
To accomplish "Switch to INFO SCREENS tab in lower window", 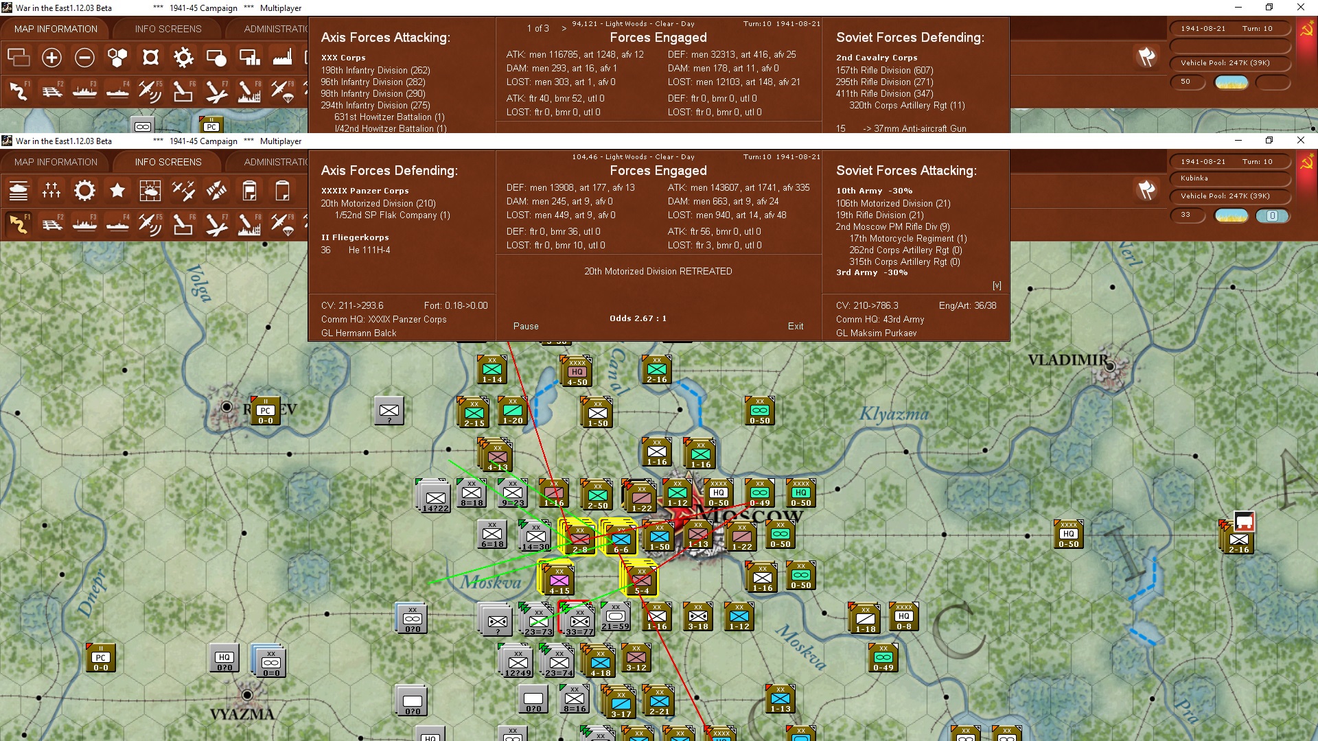I will [168, 162].
